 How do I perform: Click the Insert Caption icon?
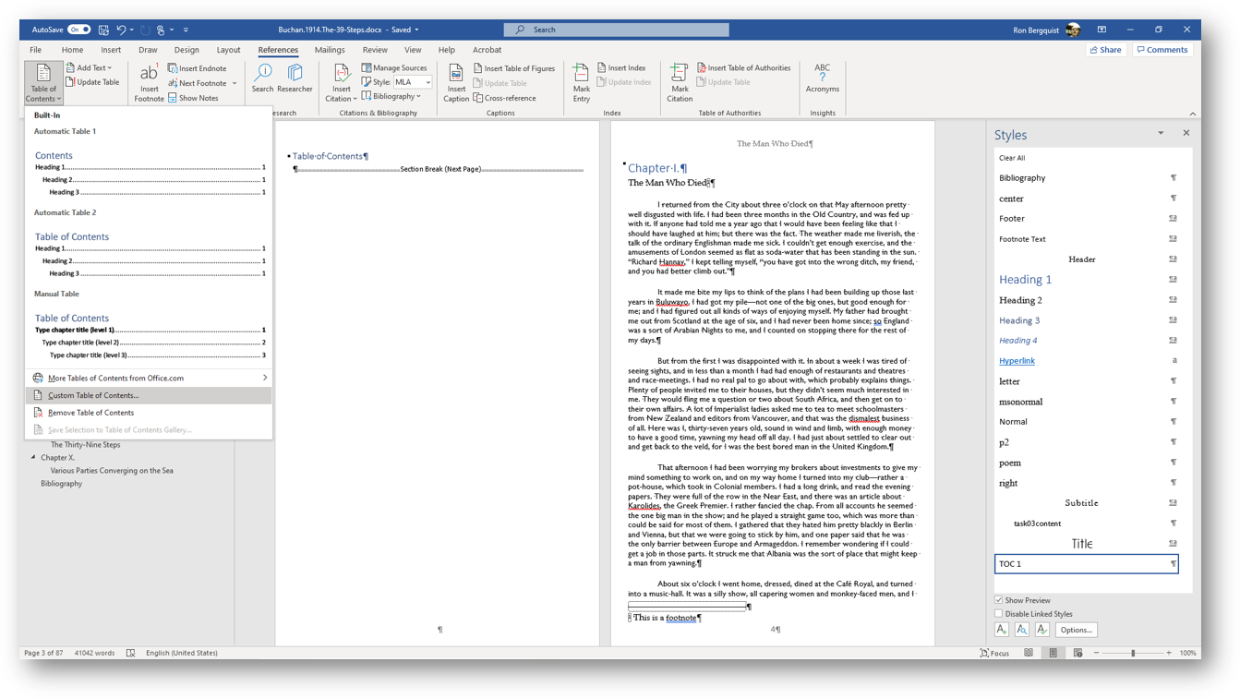tap(456, 75)
